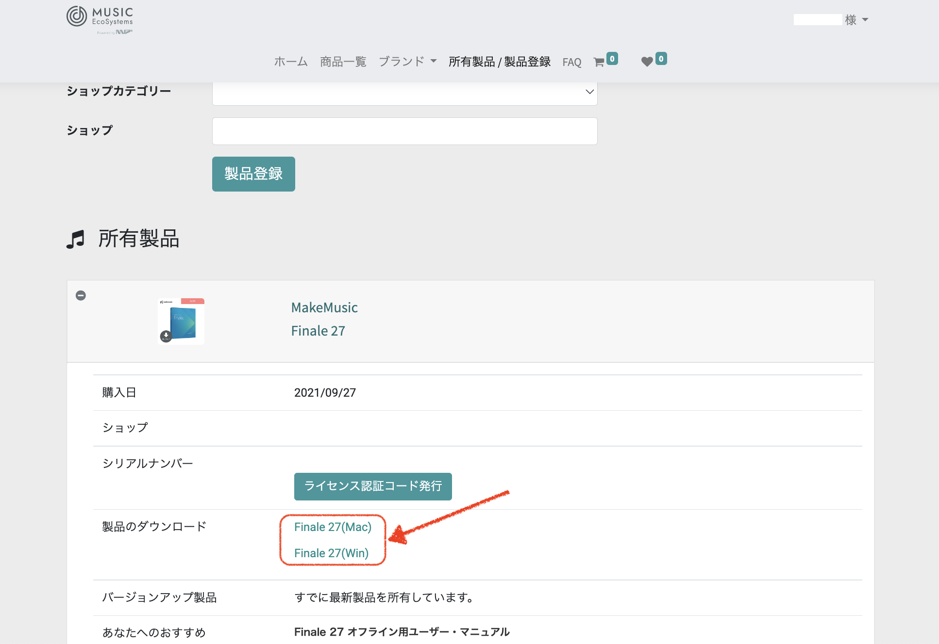
Task: Open 所有製品 / 製品登録 page
Action: click(500, 62)
